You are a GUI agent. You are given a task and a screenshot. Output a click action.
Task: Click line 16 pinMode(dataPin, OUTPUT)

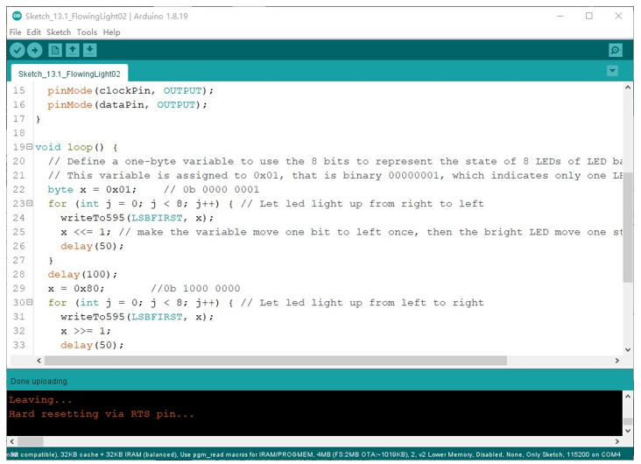127,105
